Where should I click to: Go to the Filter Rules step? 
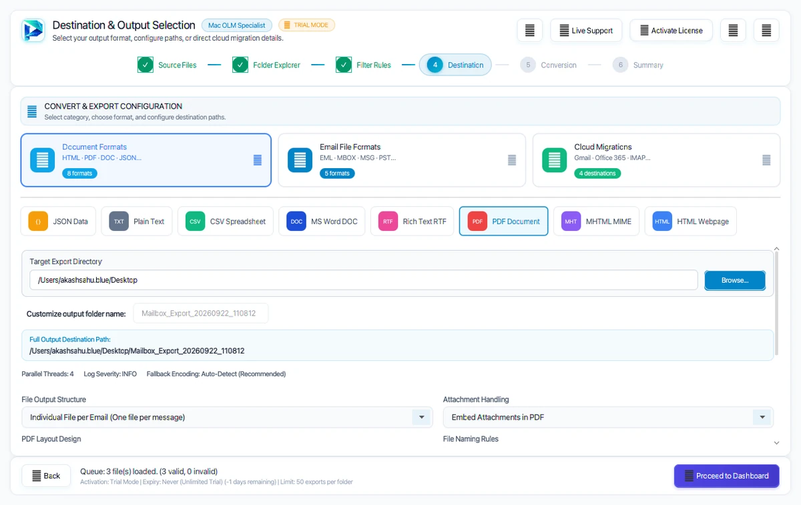point(363,65)
